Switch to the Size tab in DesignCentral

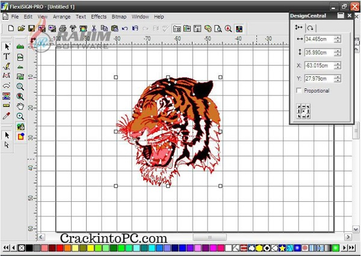coord(299,28)
